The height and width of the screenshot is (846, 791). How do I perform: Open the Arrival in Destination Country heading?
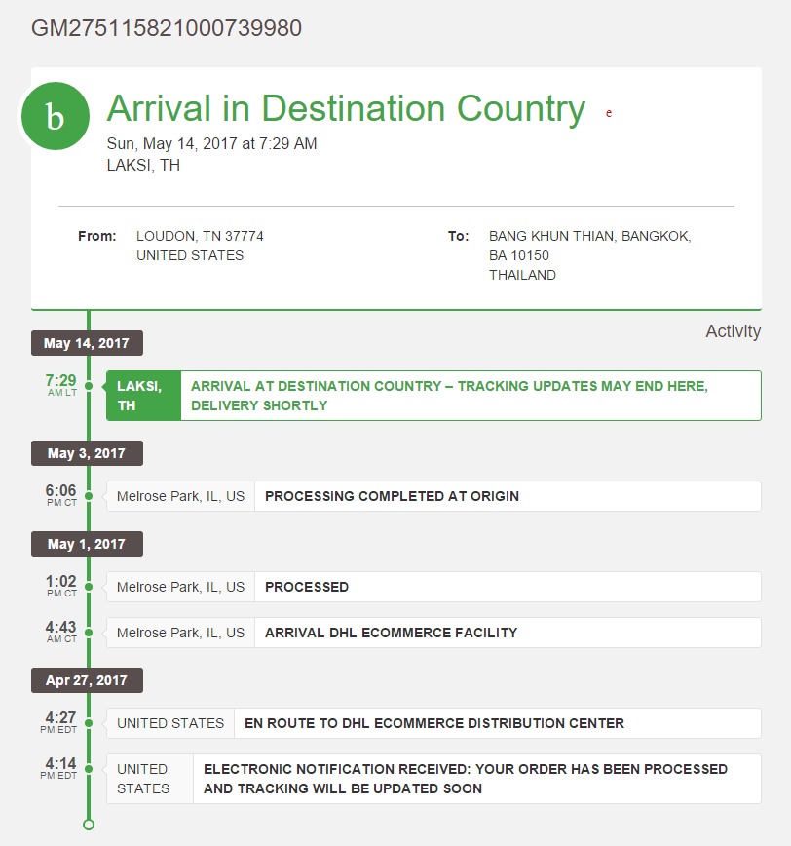click(x=346, y=108)
